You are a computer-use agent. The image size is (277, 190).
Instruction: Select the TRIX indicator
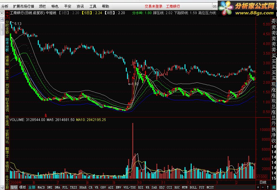[x=73, y=187]
